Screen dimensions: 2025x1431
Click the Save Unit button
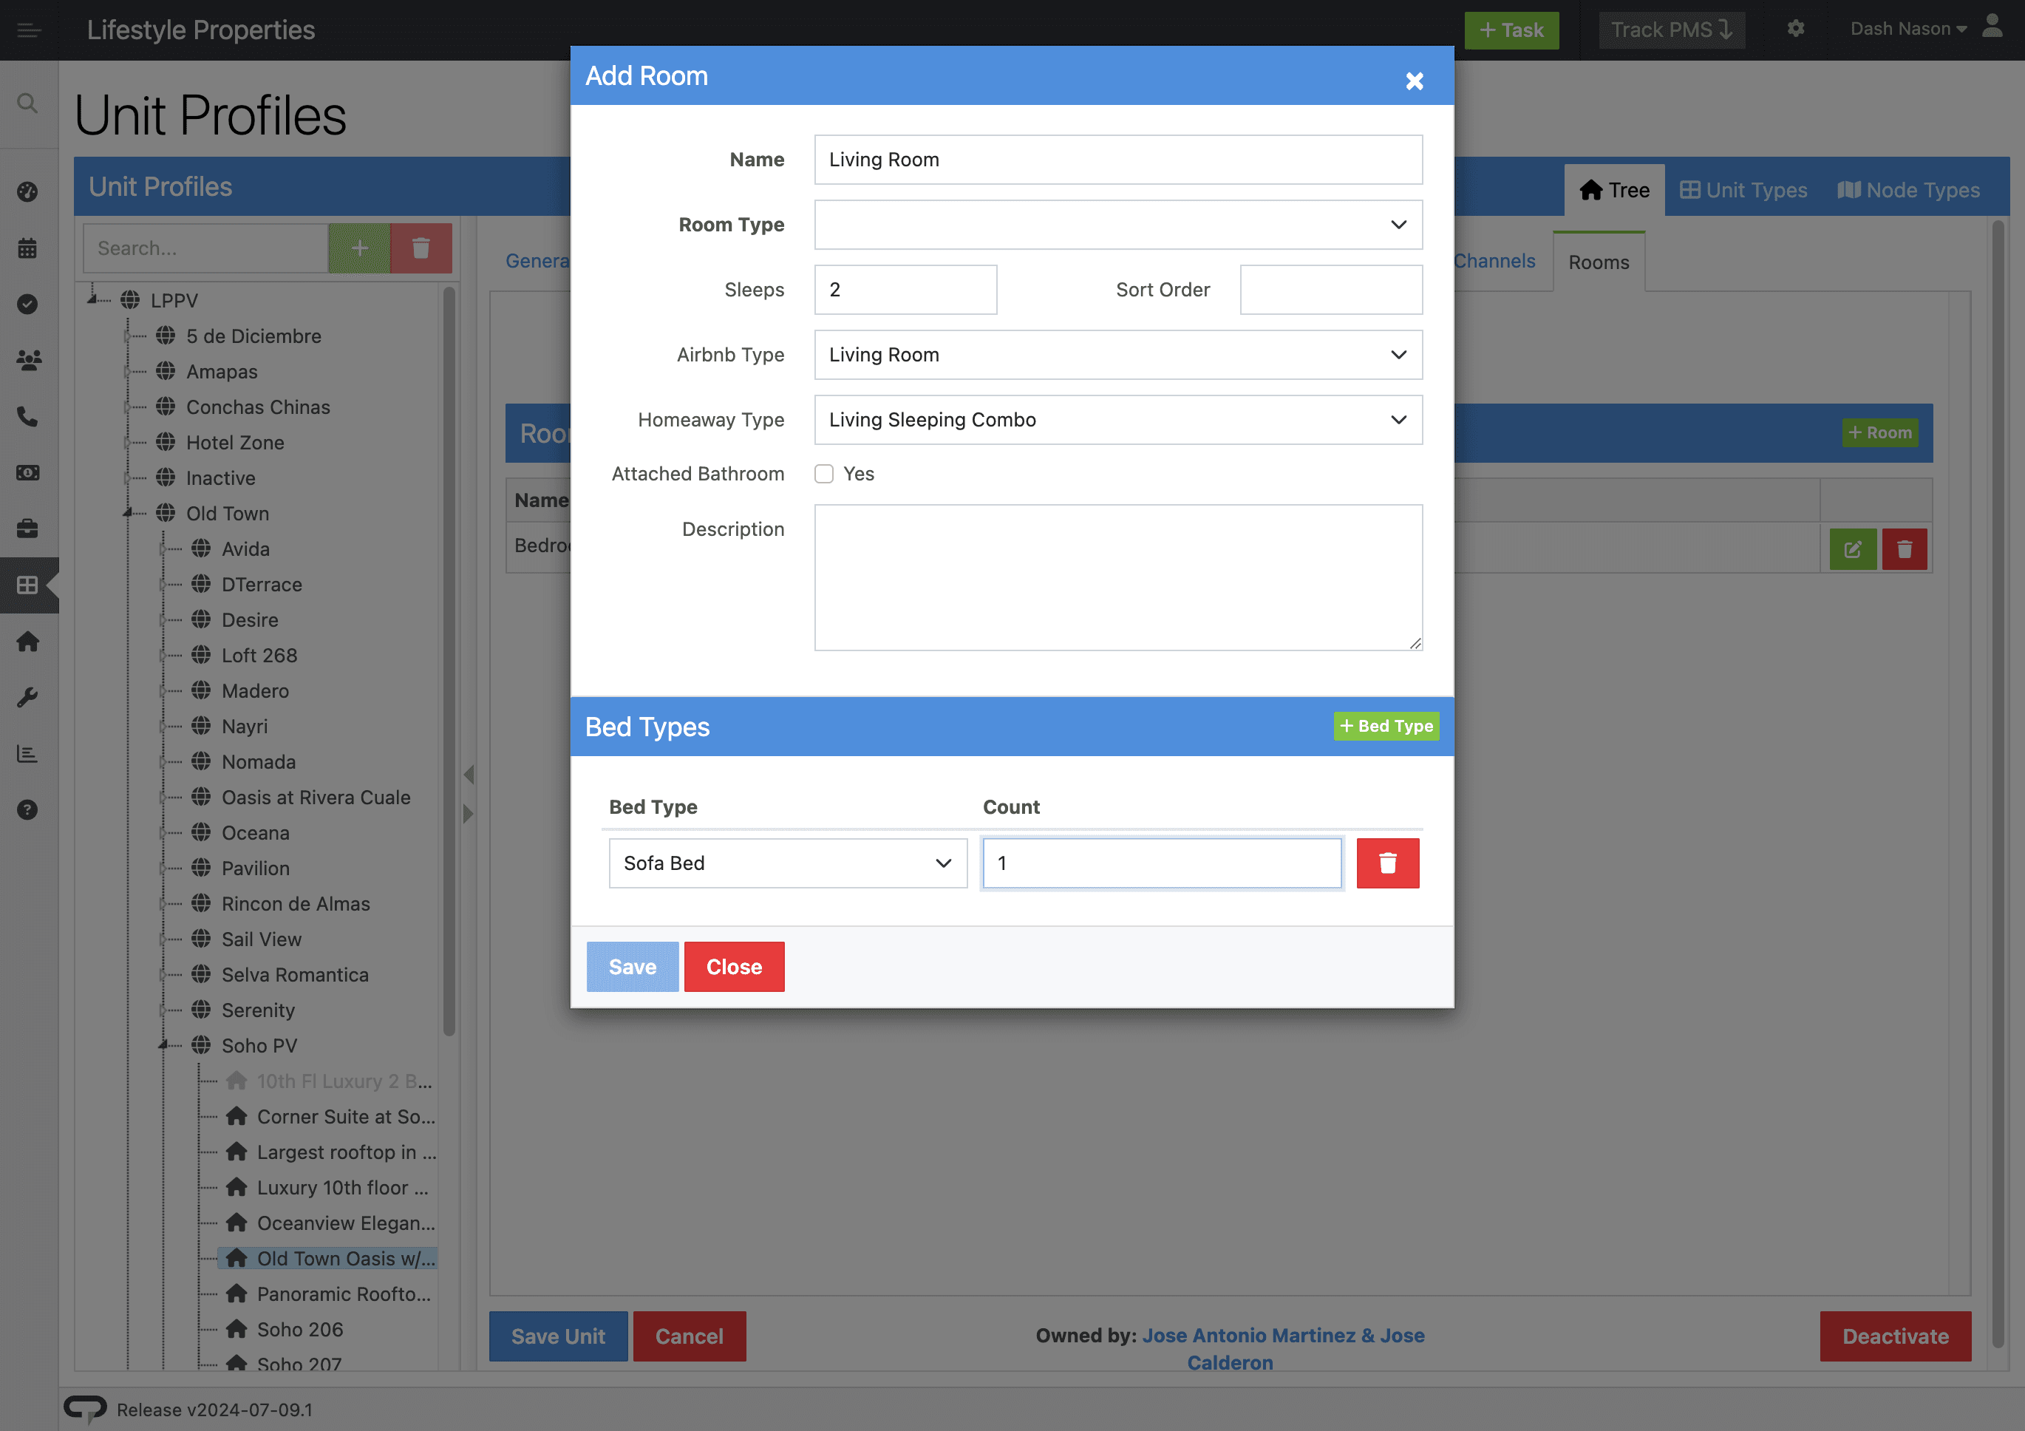pyautogui.click(x=558, y=1336)
